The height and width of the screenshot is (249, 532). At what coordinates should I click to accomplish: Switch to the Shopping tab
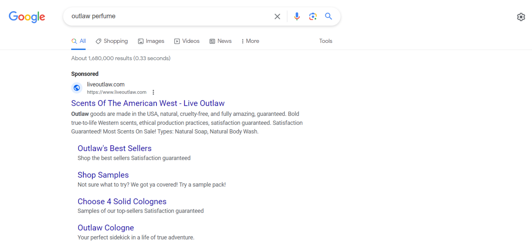coord(115,41)
